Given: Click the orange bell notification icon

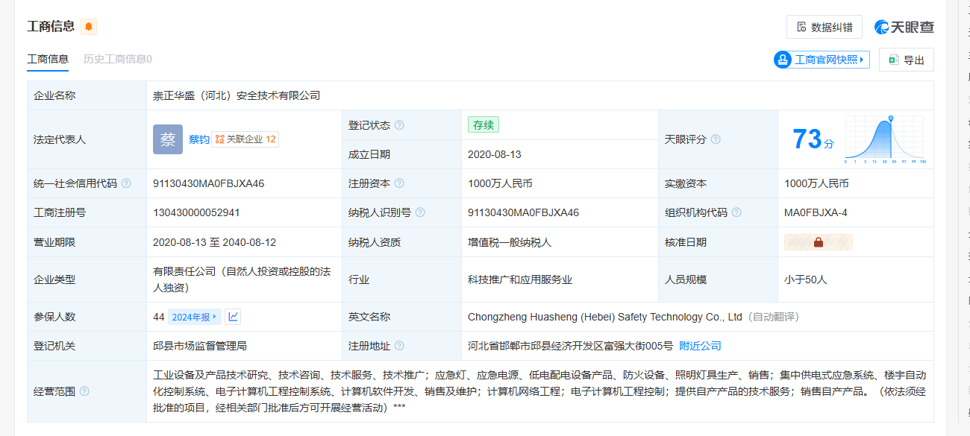Looking at the screenshot, I should tap(89, 27).
